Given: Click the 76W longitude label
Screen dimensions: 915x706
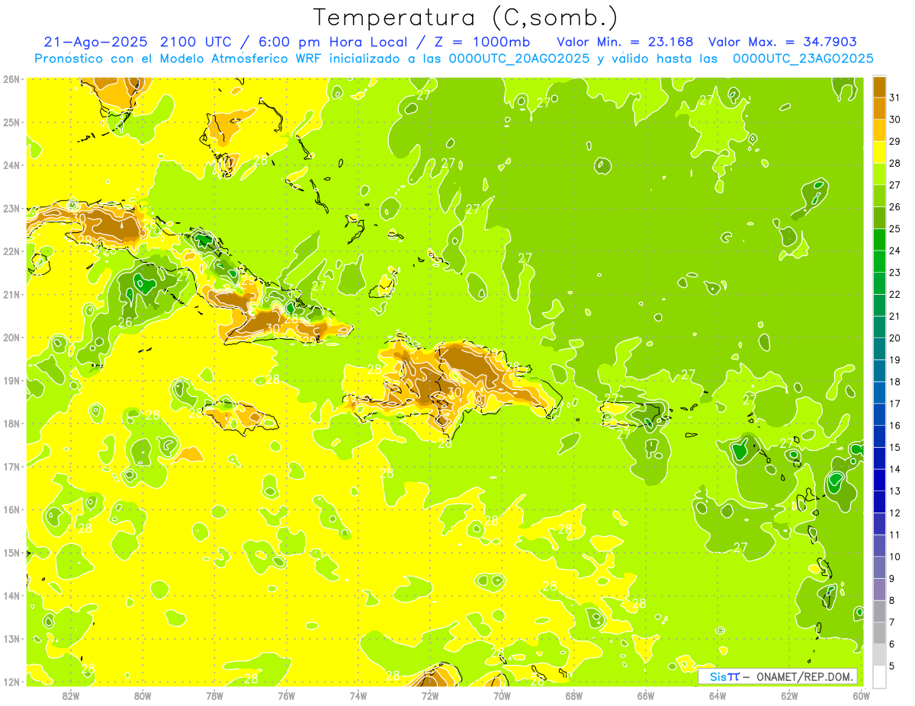Looking at the screenshot, I should pos(287,695).
